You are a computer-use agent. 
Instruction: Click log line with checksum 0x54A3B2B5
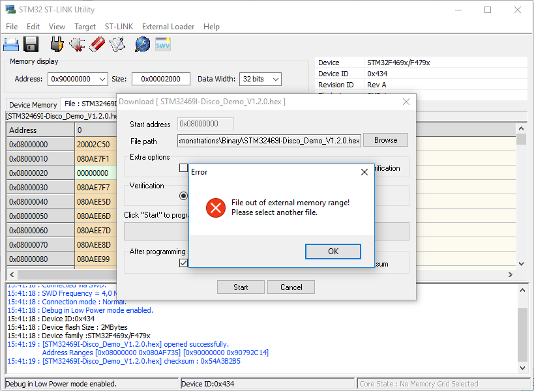pos(124,361)
